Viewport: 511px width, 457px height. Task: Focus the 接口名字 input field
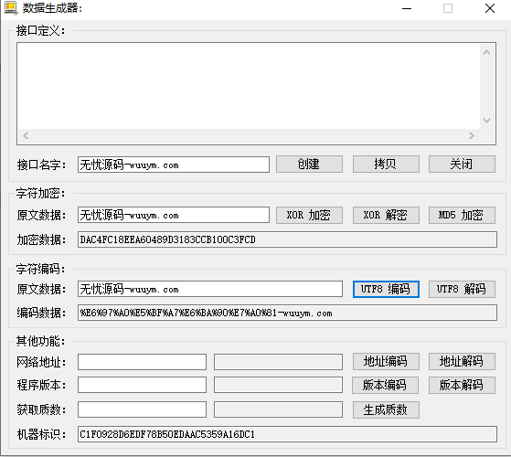coord(174,165)
